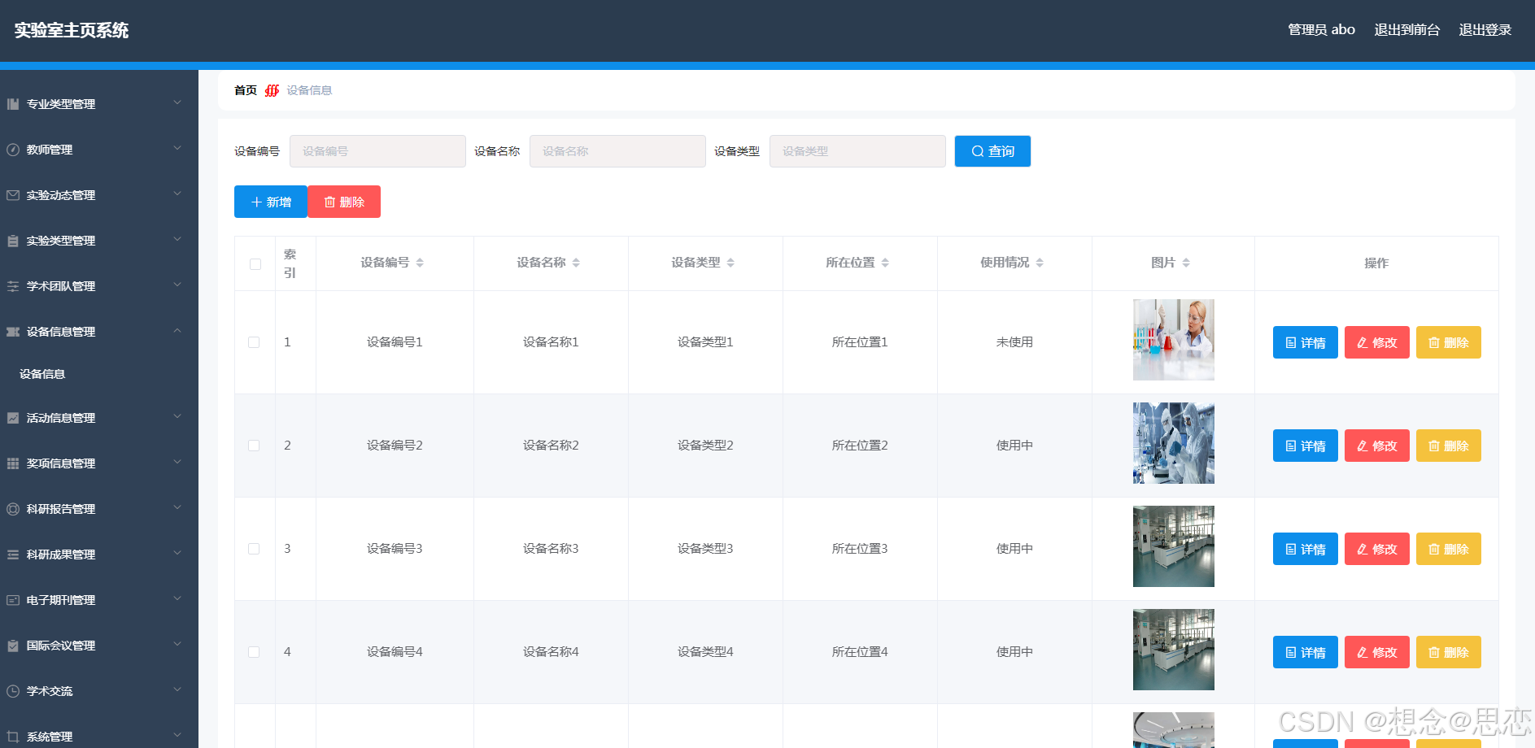Viewport: 1535px width, 748px height.
Task: Click the 专业类型管理 sidebar icon
Action: coord(13,104)
